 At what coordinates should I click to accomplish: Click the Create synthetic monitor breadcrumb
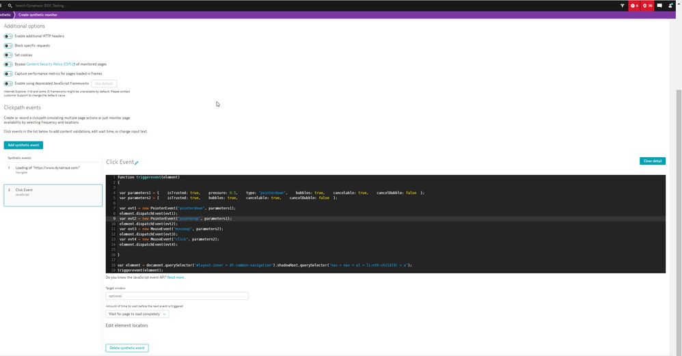point(38,15)
